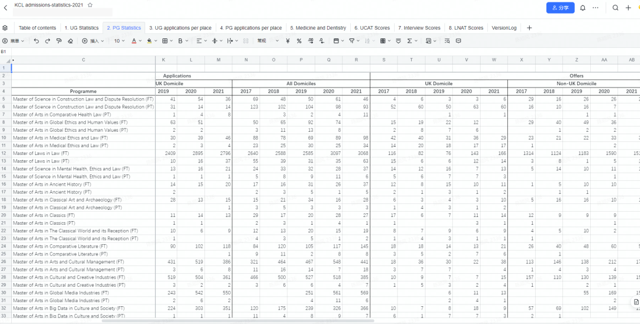Activate the format painter tool
Screen dimensions: 640x324
click(59, 41)
